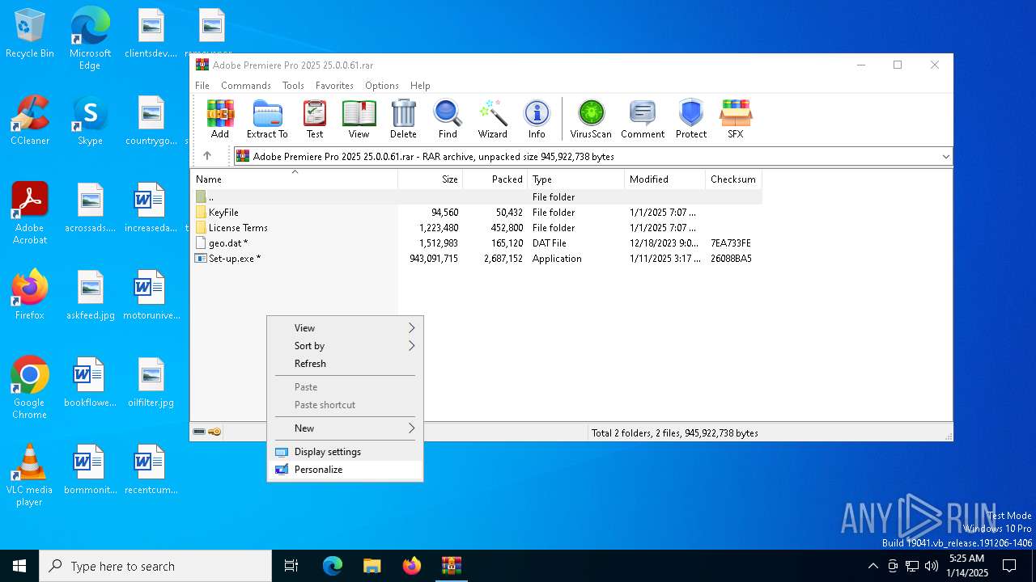Click the Extract To toolbar icon
This screenshot has width=1036, height=582.
267,119
